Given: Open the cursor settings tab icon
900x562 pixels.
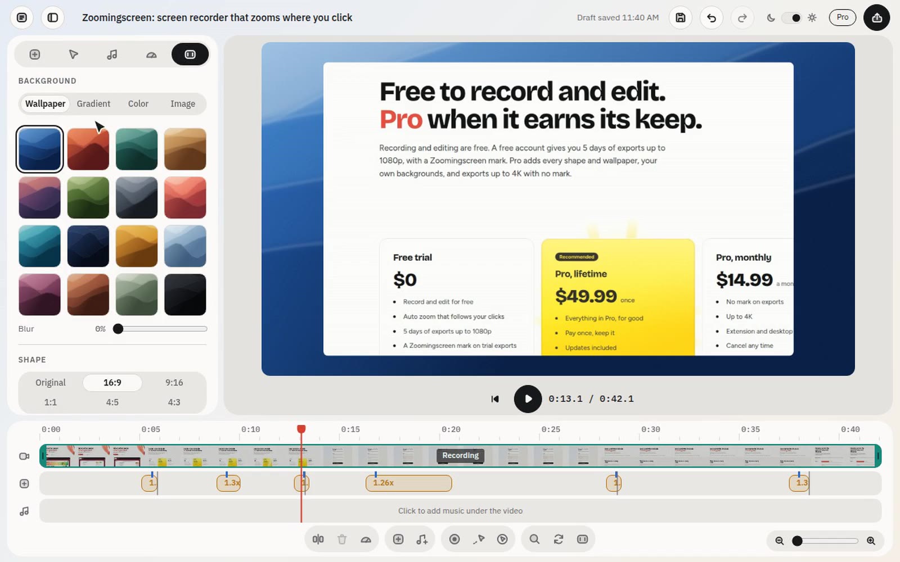Looking at the screenshot, I should 74,55.
